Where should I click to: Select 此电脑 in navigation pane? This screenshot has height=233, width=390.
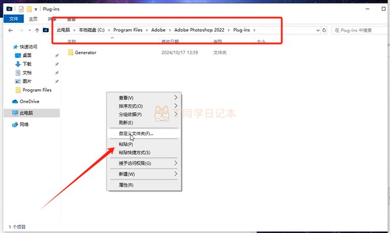point(32,113)
